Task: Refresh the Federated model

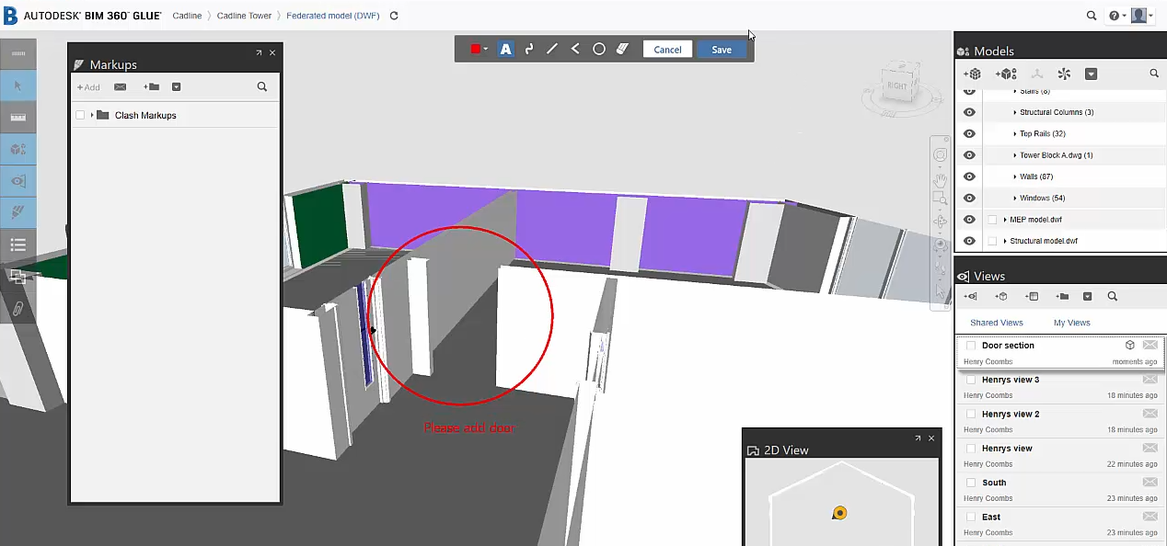Action: [x=394, y=16]
